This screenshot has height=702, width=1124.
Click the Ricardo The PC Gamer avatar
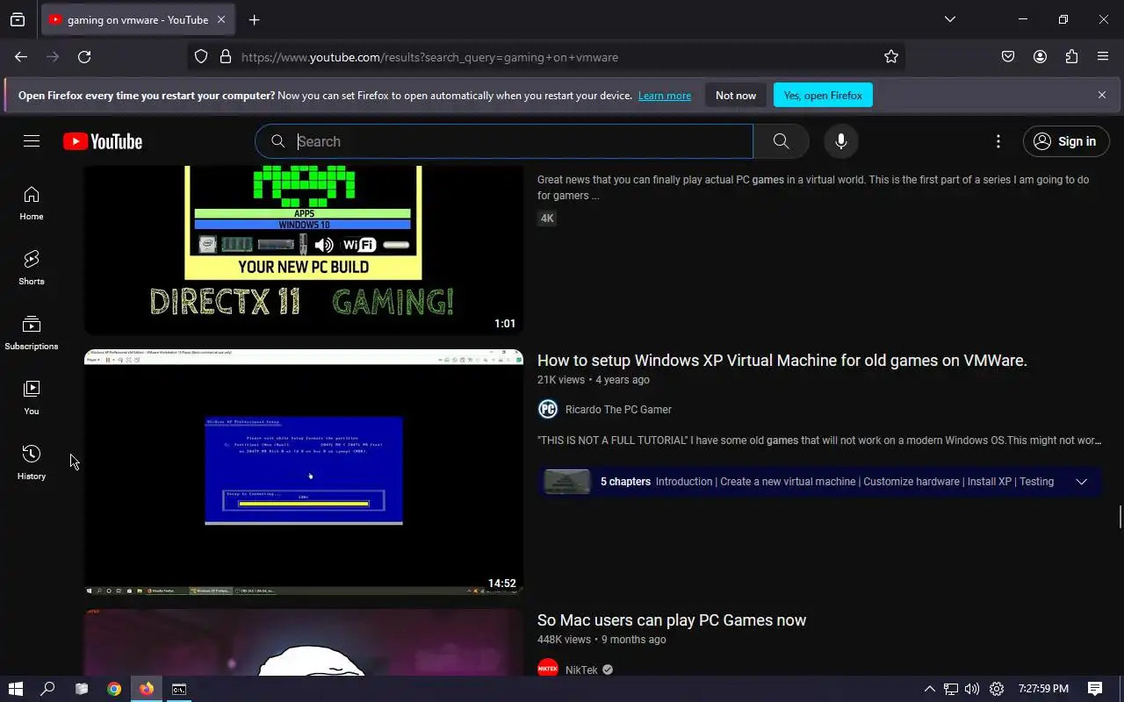[x=548, y=409]
